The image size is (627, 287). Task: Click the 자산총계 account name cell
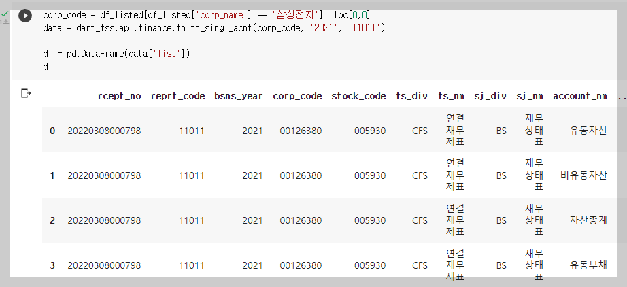pyautogui.click(x=588, y=220)
